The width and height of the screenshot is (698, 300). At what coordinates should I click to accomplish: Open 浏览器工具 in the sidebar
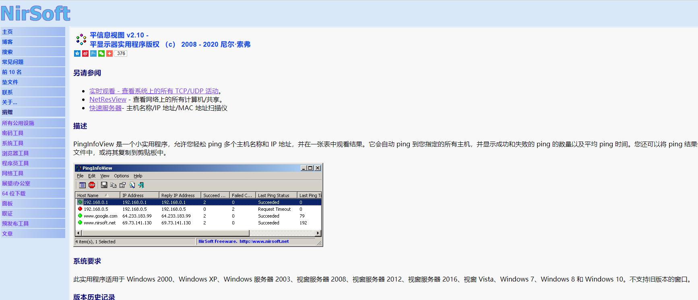(33, 153)
